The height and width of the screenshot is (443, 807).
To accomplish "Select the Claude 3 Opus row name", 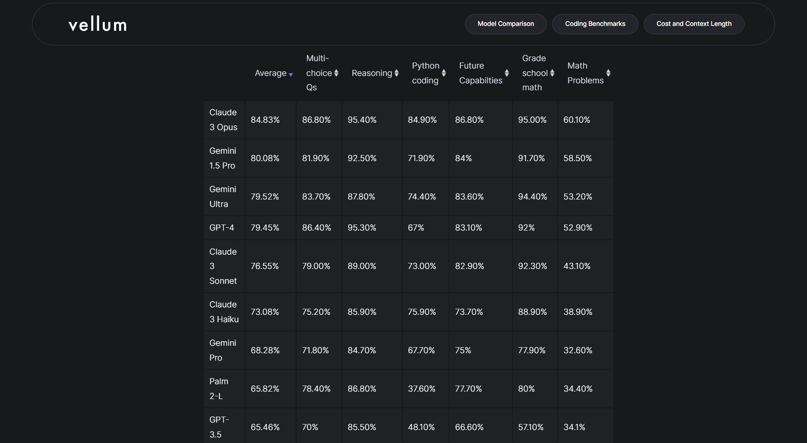I will (x=223, y=120).
